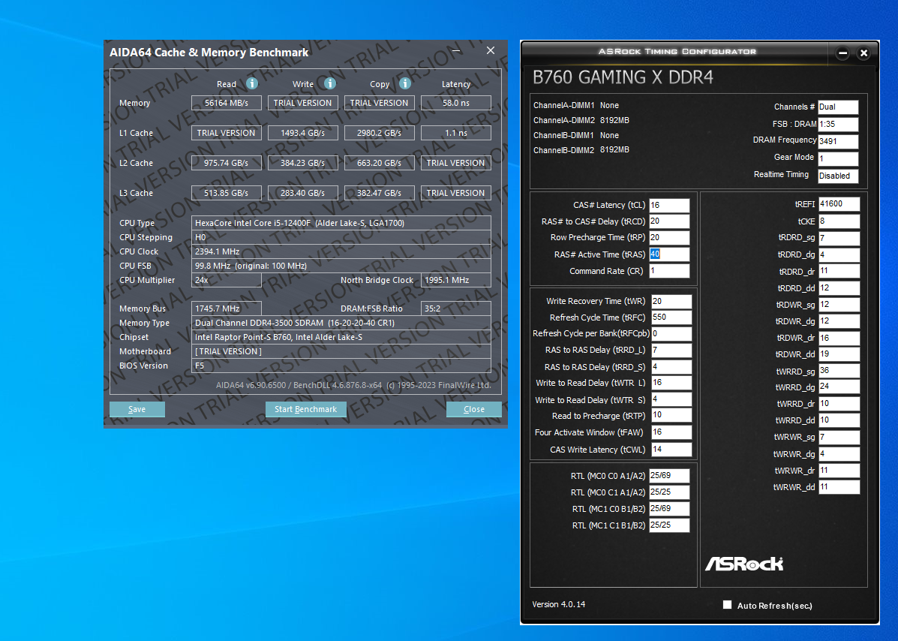Select the Row Precharge Time (tRP) field

point(669,238)
